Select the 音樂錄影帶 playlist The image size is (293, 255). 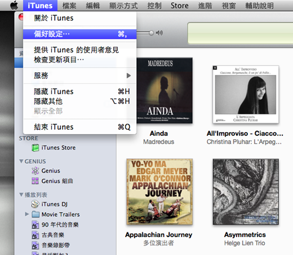point(56,245)
